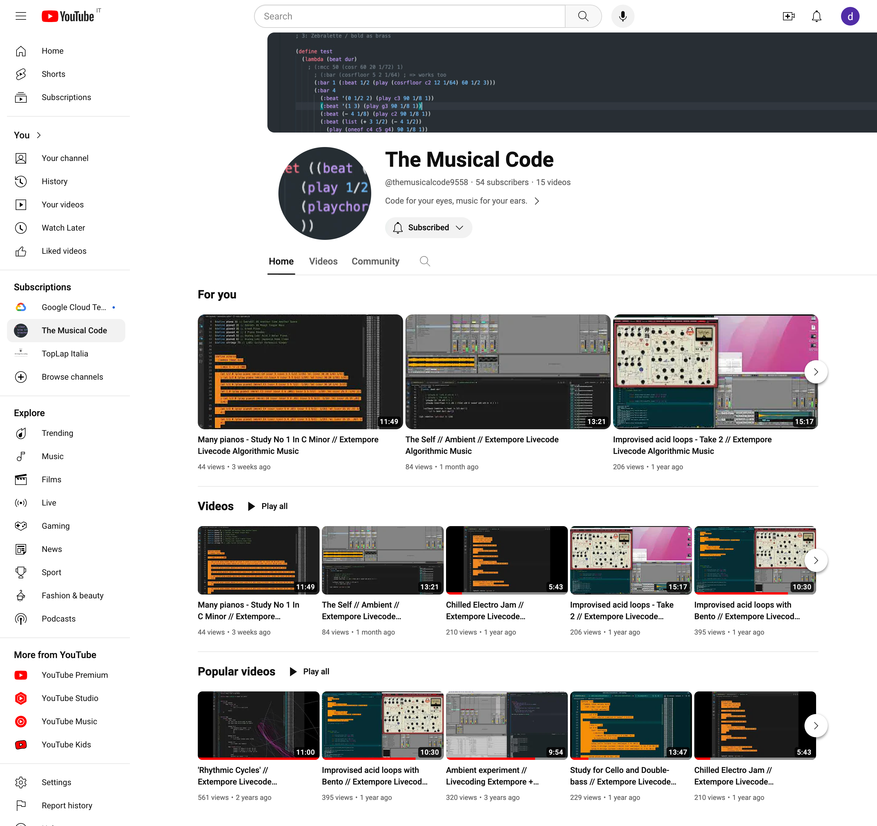
Task: Open Study for Cello and Double-bass thumbnail
Action: 631,725
